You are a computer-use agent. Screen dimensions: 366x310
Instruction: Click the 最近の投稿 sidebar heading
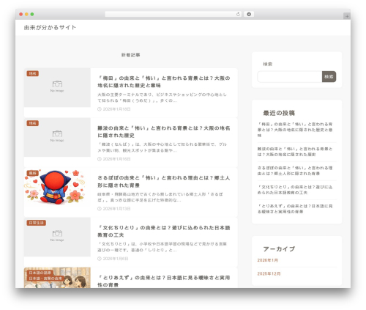tap(279, 113)
